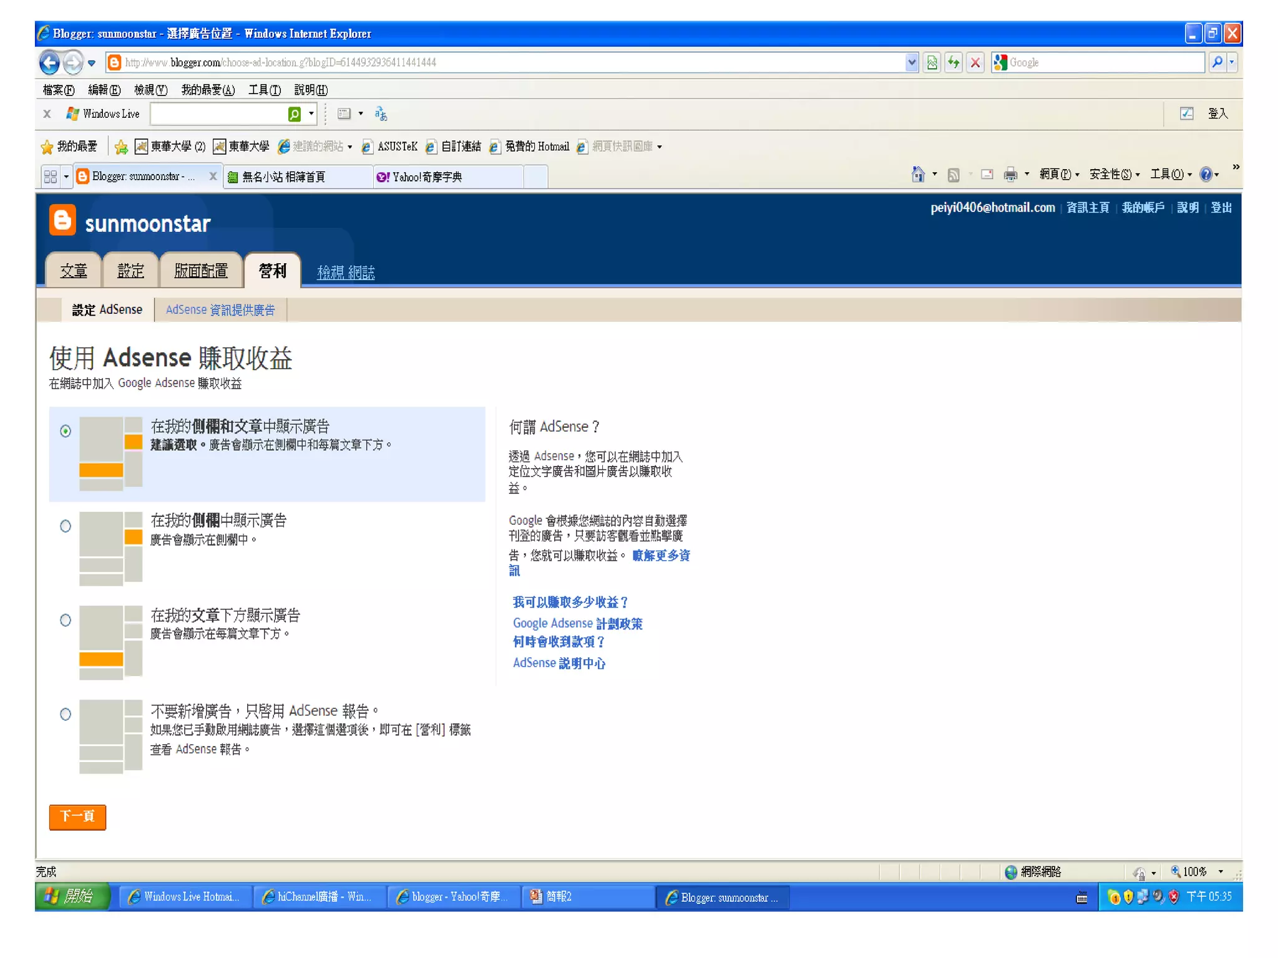
Task: Switch to the 版面配置 layout tab
Action: click(x=201, y=271)
